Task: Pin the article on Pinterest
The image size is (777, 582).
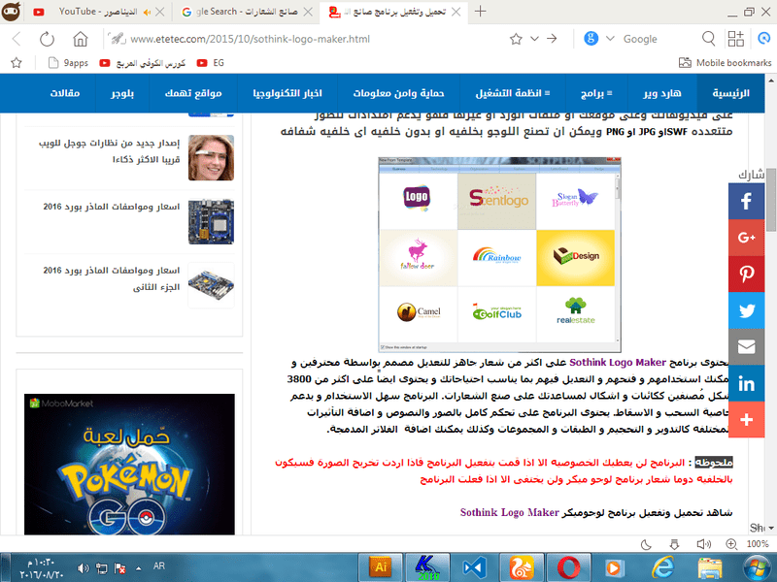Action: coord(746,274)
